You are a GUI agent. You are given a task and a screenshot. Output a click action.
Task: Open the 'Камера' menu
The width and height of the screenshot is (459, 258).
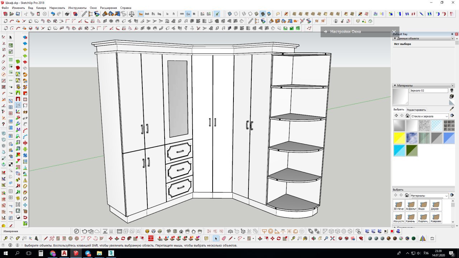(x=41, y=8)
